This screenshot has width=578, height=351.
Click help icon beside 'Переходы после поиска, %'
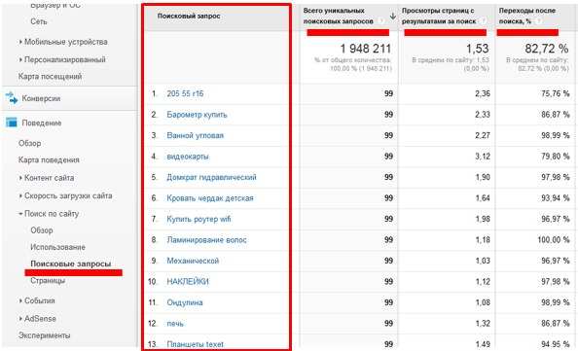[538, 21]
